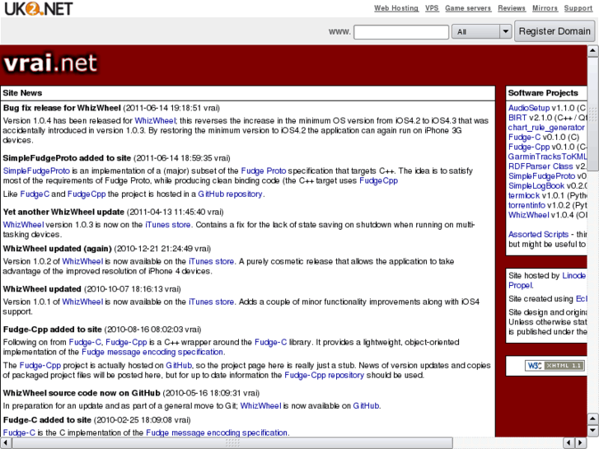Image resolution: width=599 pixels, height=449 pixels.
Task: Open the SimpleFudgeProto link in sidebar
Action: [x=541, y=176]
